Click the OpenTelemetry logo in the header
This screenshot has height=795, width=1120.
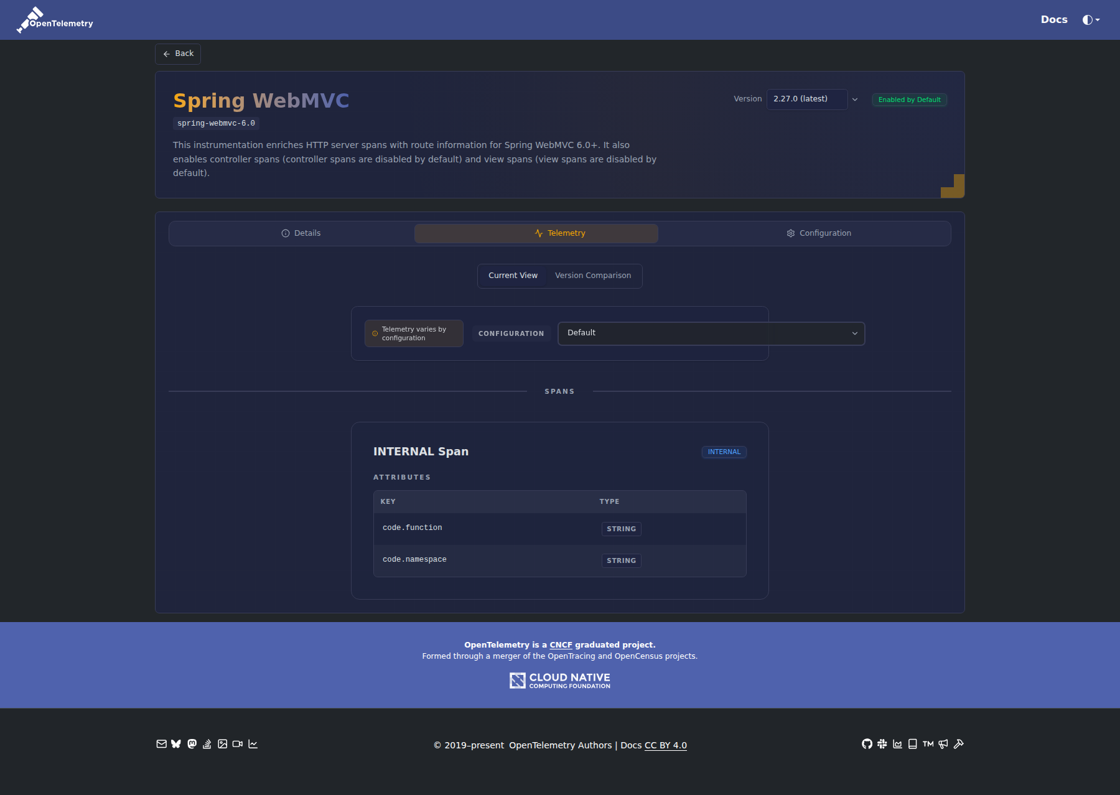pos(55,20)
